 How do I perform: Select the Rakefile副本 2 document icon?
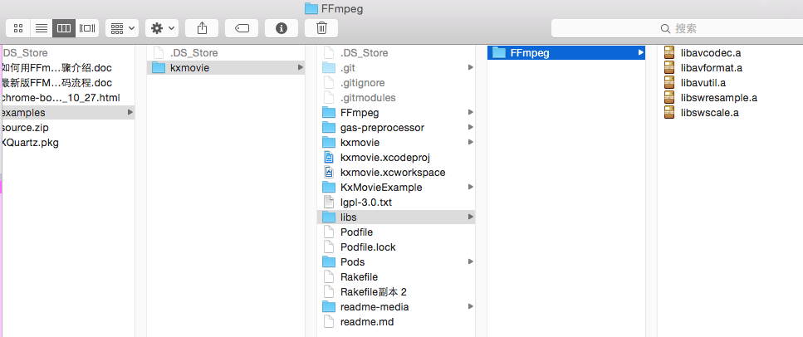pos(329,292)
